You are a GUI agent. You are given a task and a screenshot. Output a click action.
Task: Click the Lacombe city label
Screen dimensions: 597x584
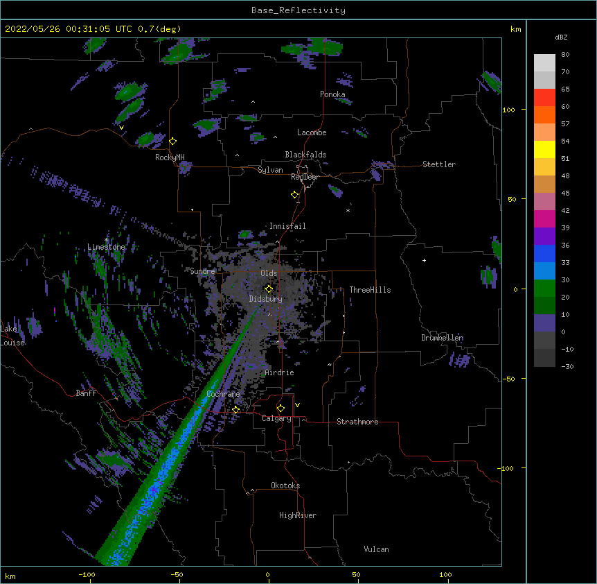(x=312, y=132)
